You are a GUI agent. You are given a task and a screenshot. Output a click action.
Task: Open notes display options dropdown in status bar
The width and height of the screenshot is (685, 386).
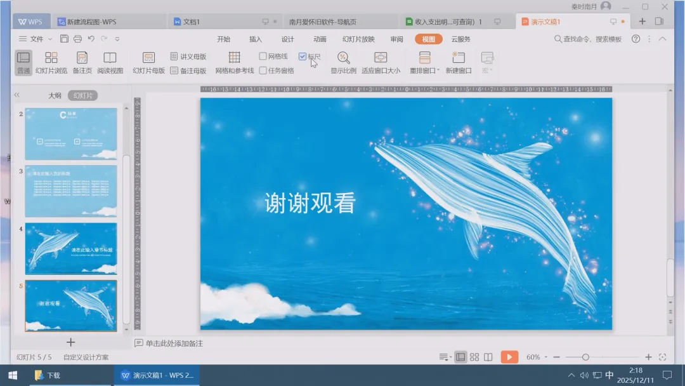[x=445, y=357]
